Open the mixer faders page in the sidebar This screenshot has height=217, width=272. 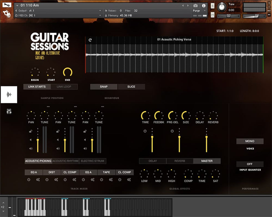[9, 111]
